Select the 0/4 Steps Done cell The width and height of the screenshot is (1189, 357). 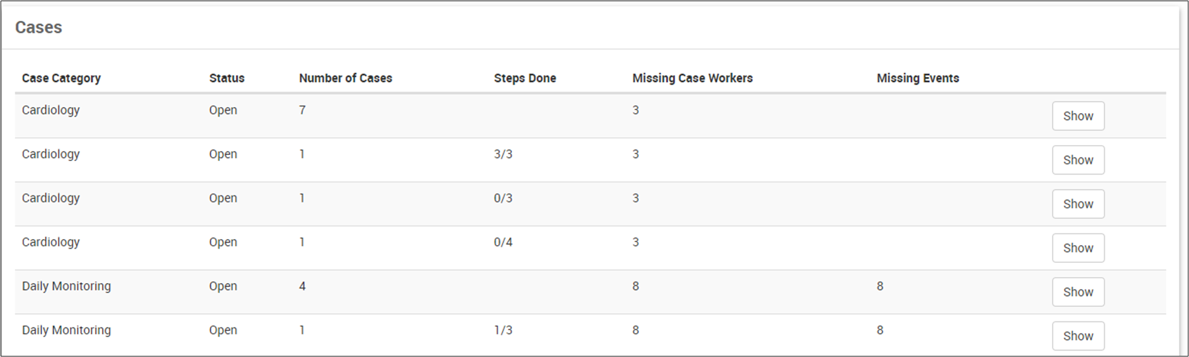pos(503,242)
